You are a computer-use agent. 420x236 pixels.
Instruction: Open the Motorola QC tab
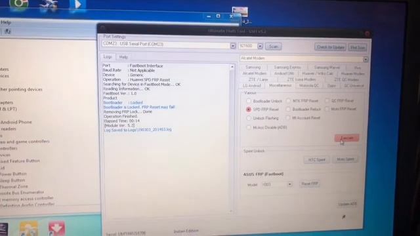coord(309,86)
